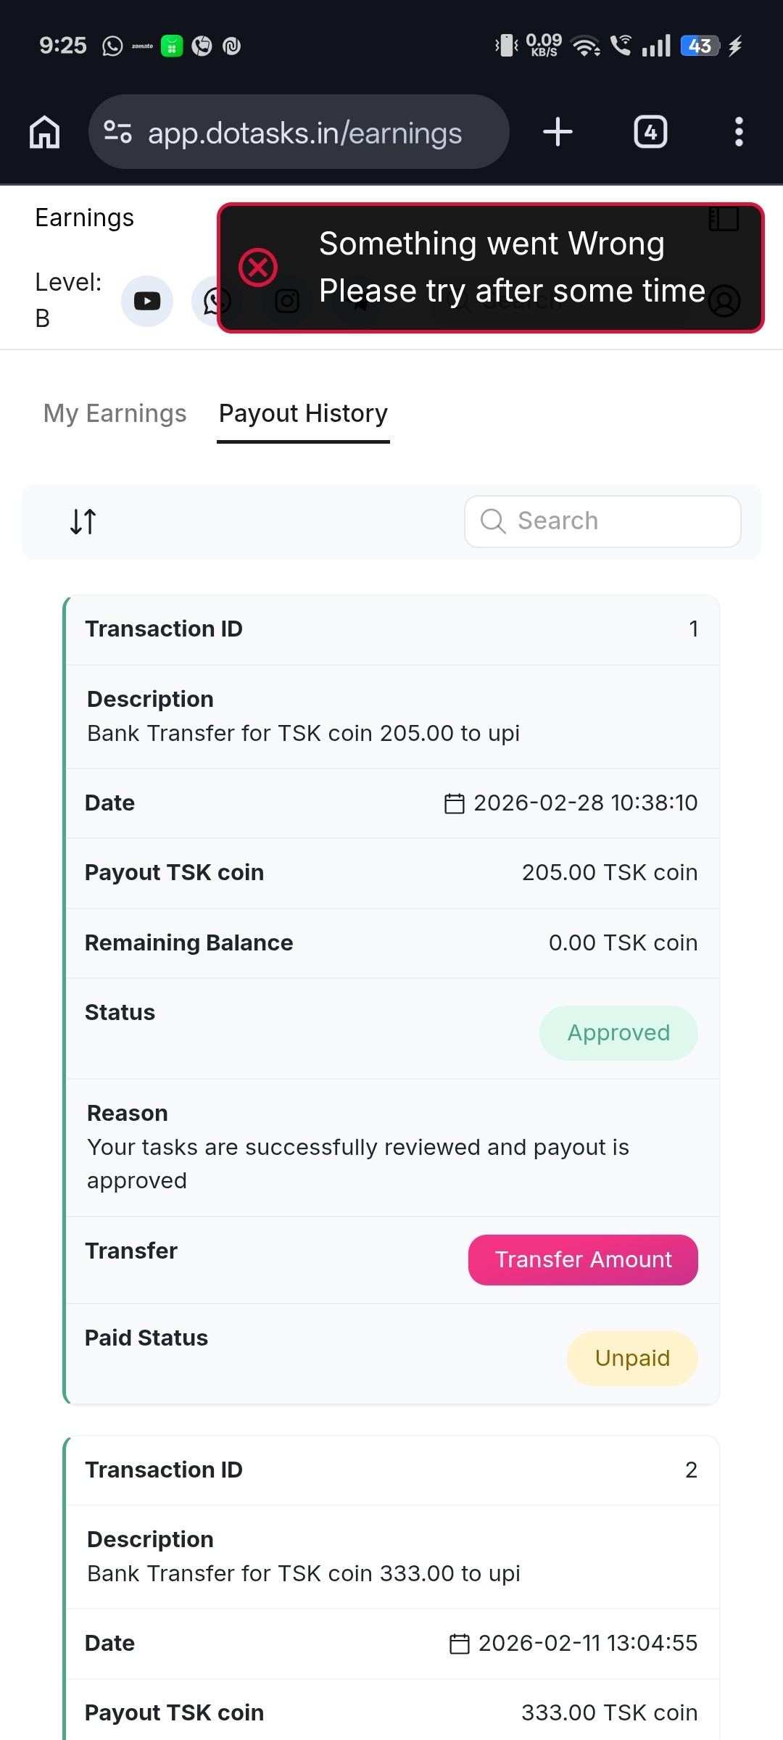783x1740 pixels.
Task: Open site info icon in address bar
Action: coord(117,132)
